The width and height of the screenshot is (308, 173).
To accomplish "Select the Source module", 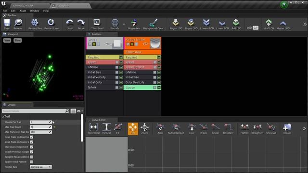I will coord(142,87).
